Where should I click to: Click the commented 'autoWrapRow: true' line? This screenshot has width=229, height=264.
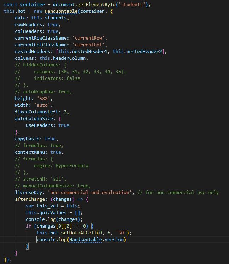43,92
